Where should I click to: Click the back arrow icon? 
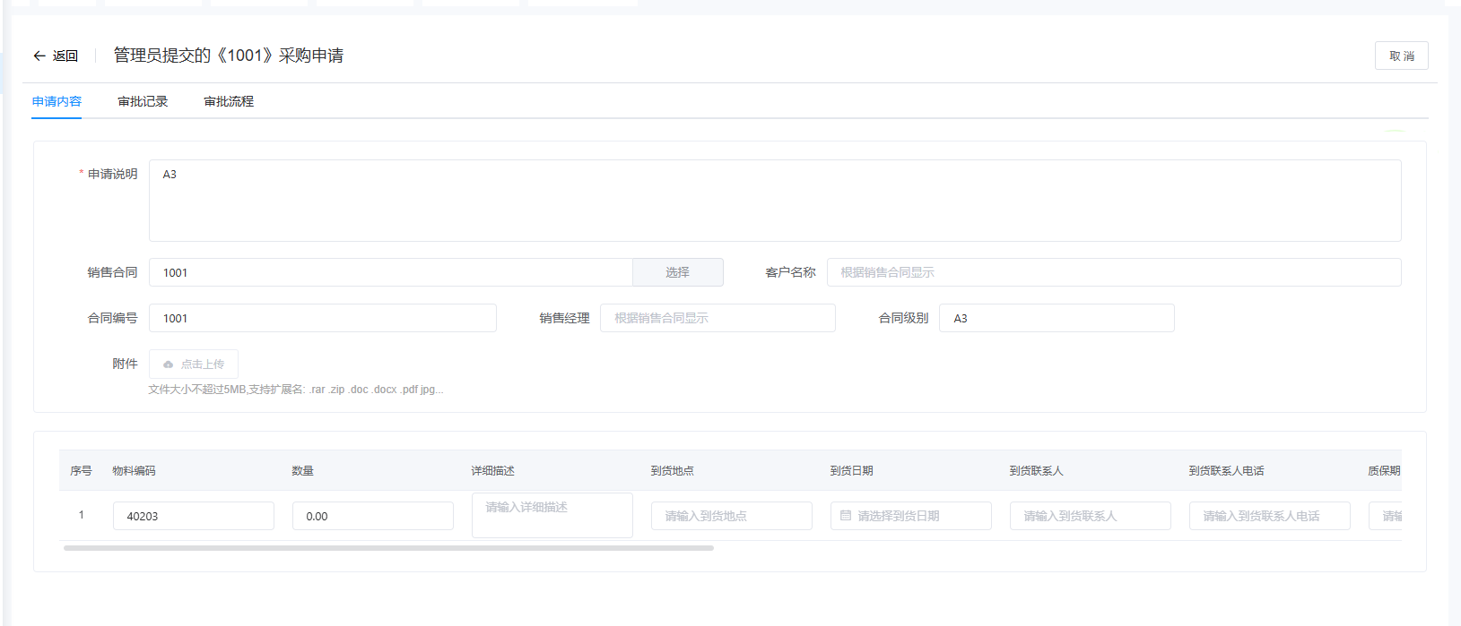tap(39, 56)
